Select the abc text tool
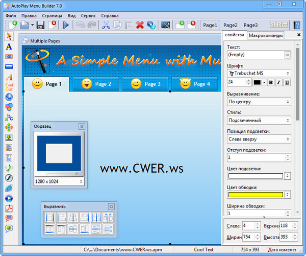Screen dimensions: 306x256 9,118
